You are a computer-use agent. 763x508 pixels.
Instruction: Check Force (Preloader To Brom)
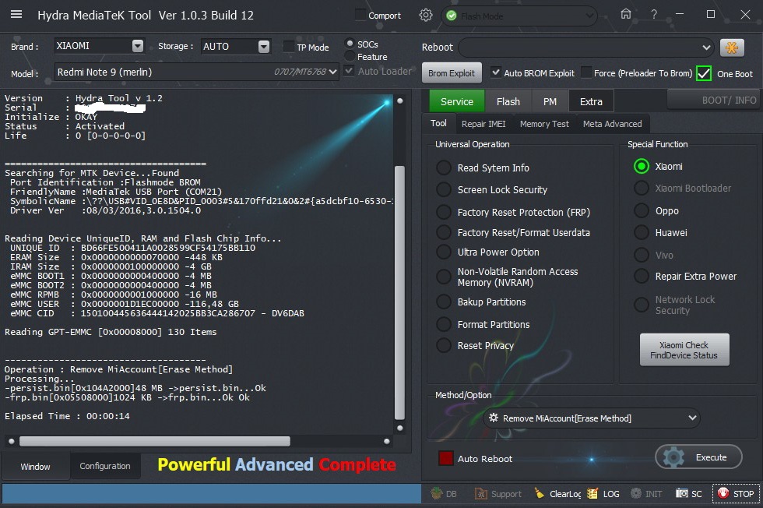(586, 72)
